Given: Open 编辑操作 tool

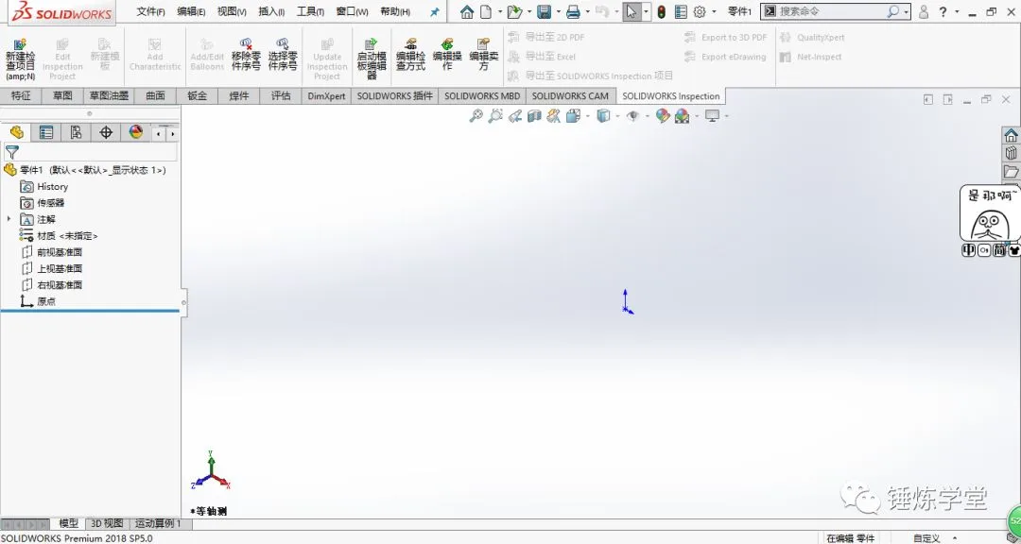Looking at the screenshot, I should 446,53.
